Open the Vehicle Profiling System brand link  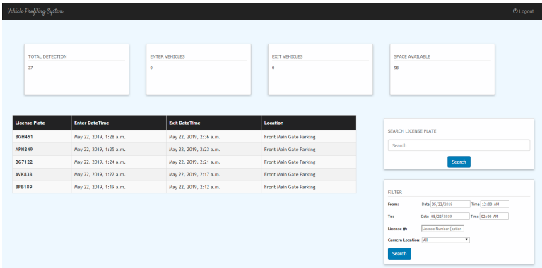pyautogui.click(x=35, y=11)
